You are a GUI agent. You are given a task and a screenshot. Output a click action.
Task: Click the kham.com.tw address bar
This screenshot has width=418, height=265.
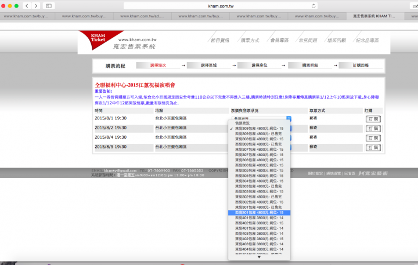point(221,6)
